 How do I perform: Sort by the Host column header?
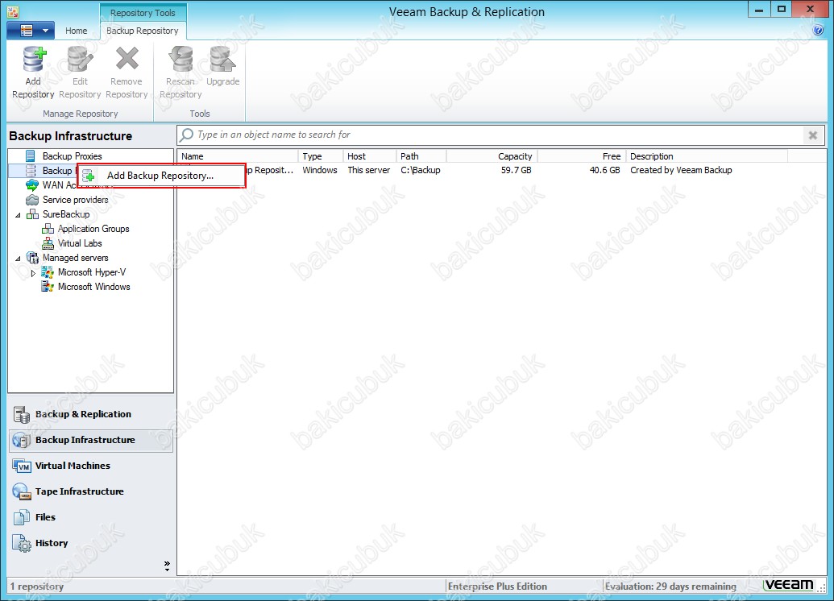[370, 155]
